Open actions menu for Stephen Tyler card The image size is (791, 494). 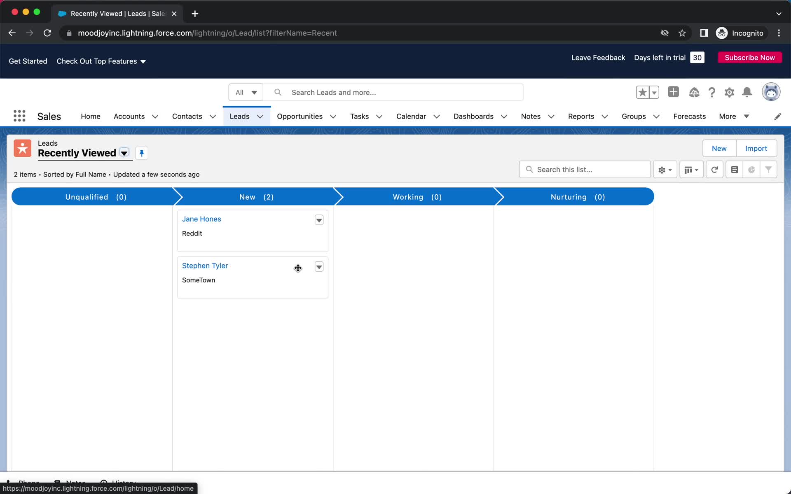click(x=319, y=267)
